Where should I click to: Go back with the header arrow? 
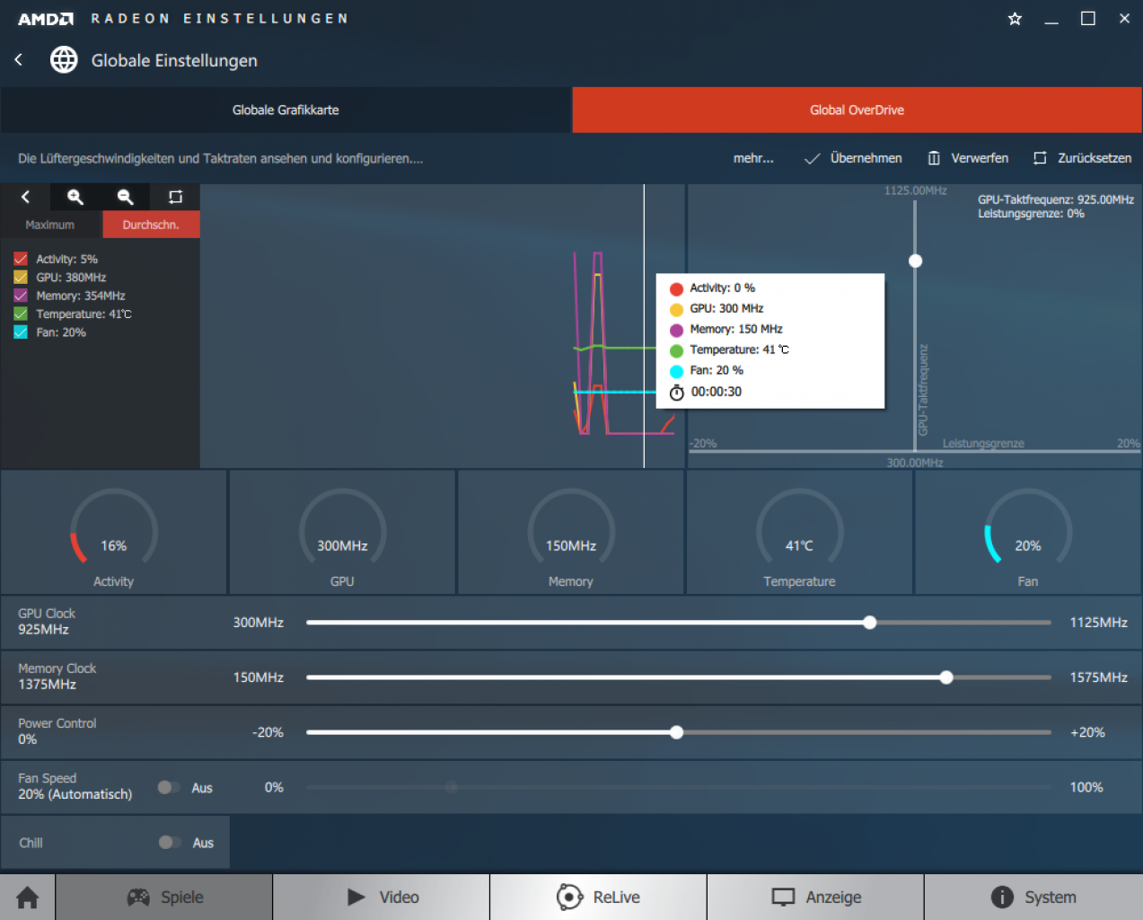click(19, 60)
